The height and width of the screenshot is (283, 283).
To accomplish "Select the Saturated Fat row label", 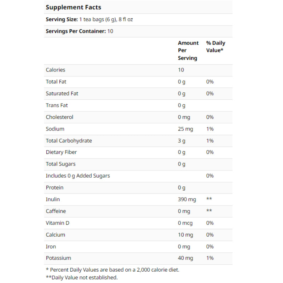I will pos(62,93).
